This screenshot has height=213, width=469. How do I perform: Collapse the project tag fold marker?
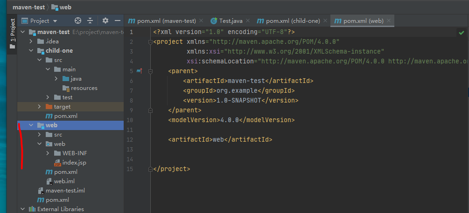pos(150,42)
